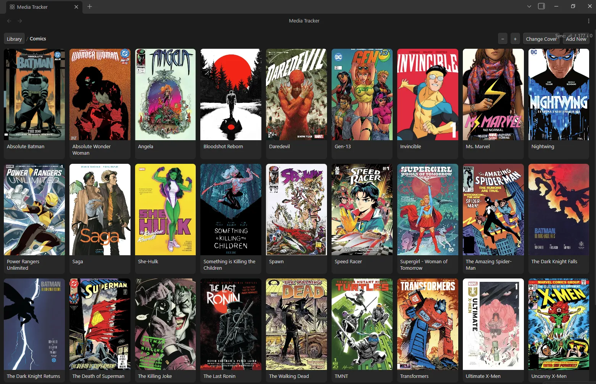Click the Add New button
The height and width of the screenshot is (384, 596).
[576, 39]
